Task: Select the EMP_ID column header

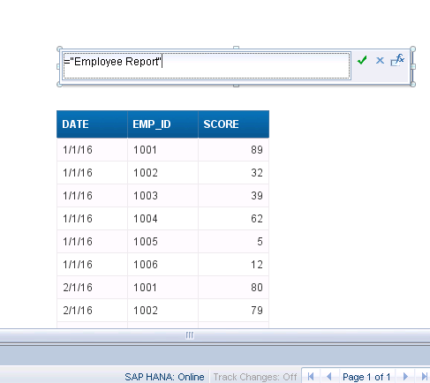Action: point(162,124)
